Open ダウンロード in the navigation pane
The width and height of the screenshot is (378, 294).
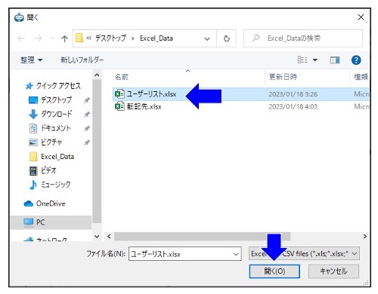coord(57,114)
